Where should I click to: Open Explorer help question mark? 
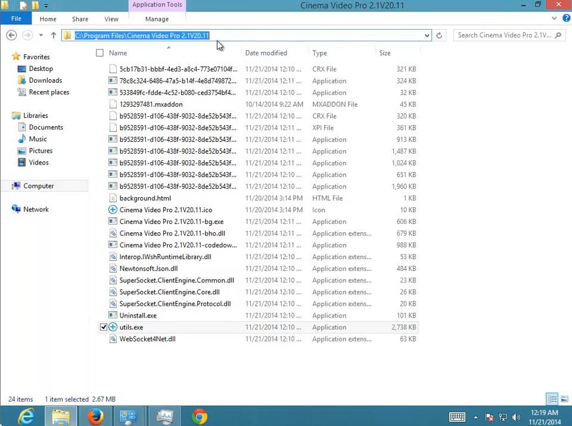point(566,18)
